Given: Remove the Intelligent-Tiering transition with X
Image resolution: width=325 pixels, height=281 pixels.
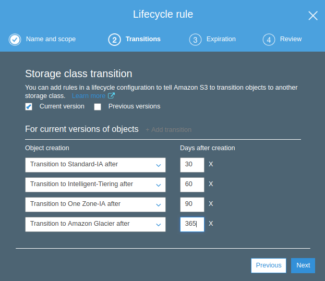Looking at the screenshot, I should pyautogui.click(x=211, y=184).
